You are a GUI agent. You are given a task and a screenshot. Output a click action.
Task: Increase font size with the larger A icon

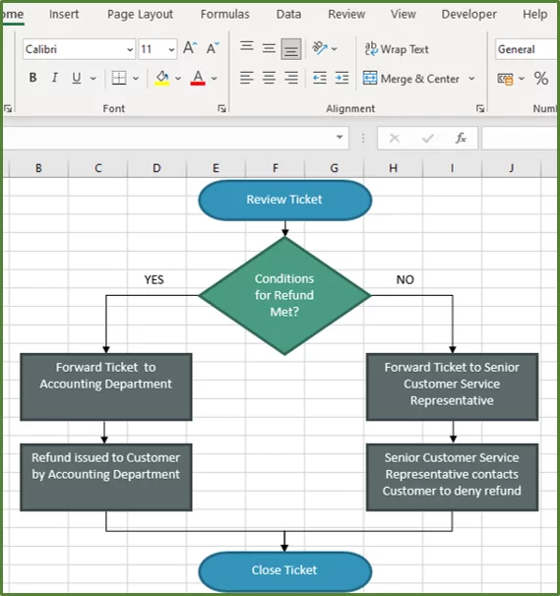pos(190,48)
